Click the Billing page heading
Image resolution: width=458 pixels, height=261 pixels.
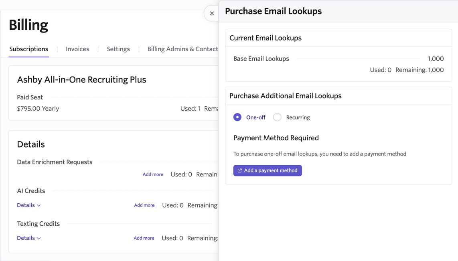(28, 25)
